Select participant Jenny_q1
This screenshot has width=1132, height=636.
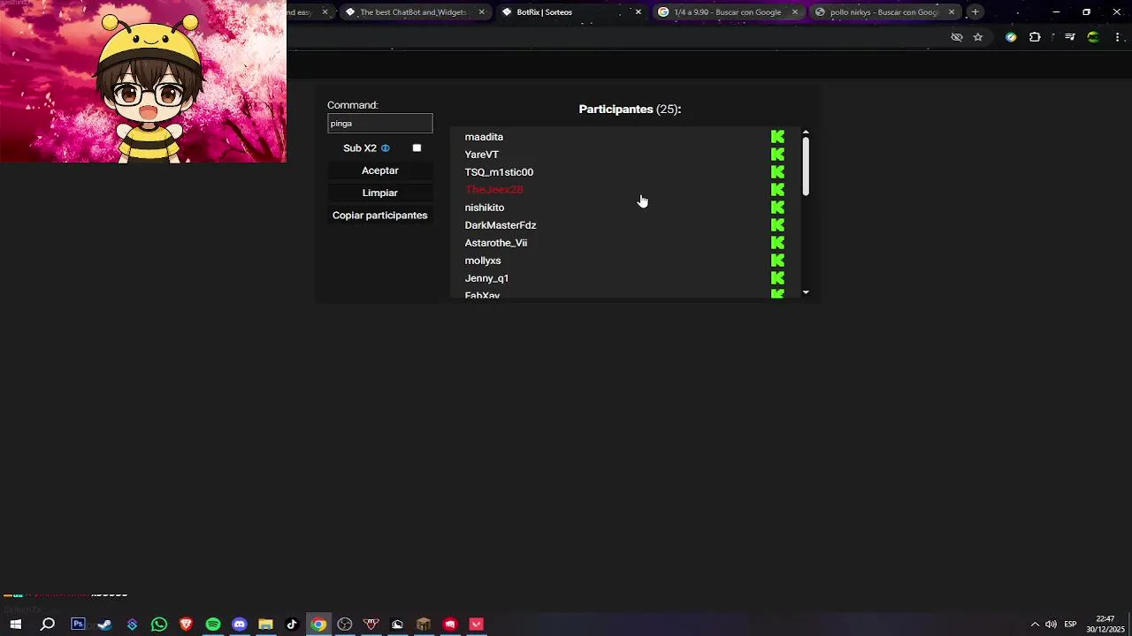click(x=486, y=278)
